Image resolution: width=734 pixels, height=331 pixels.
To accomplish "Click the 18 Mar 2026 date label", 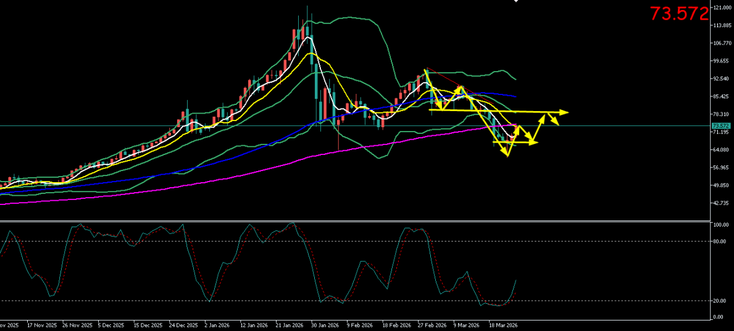I will point(503,324).
